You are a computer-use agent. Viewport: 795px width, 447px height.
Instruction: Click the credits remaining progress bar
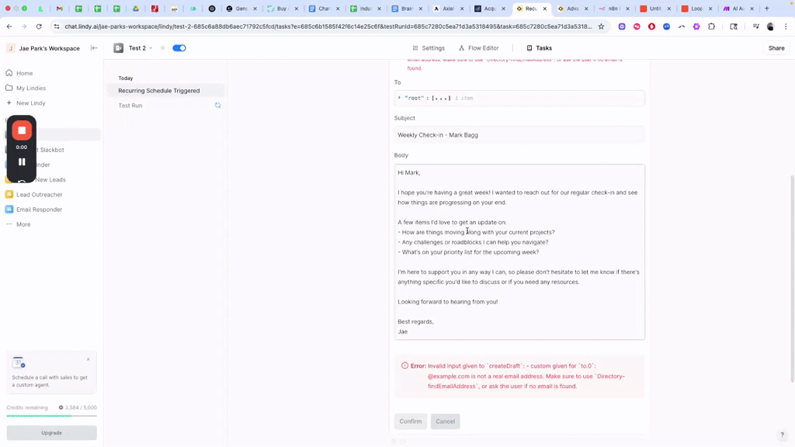[51, 416]
